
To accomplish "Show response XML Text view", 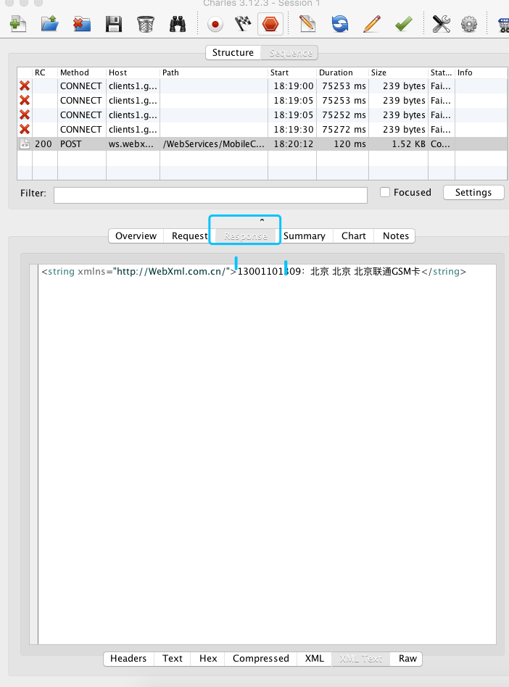I will 361,659.
